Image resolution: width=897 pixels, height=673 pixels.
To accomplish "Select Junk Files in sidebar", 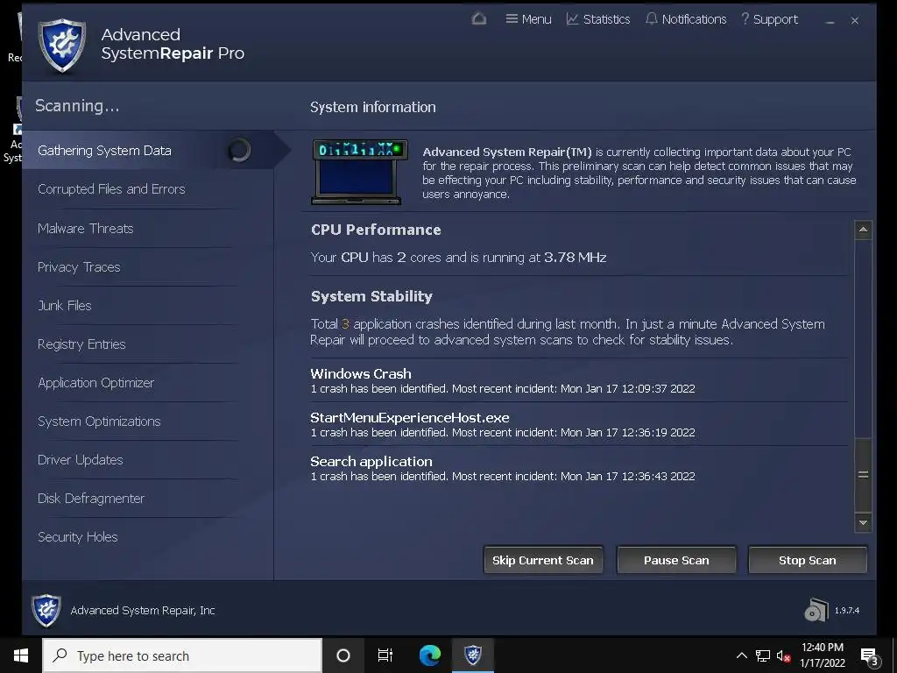I will [x=65, y=306].
